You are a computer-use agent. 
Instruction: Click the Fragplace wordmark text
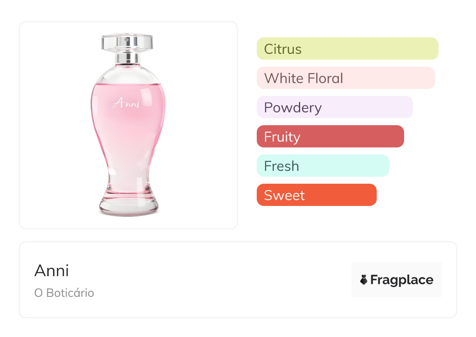(x=402, y=280)
